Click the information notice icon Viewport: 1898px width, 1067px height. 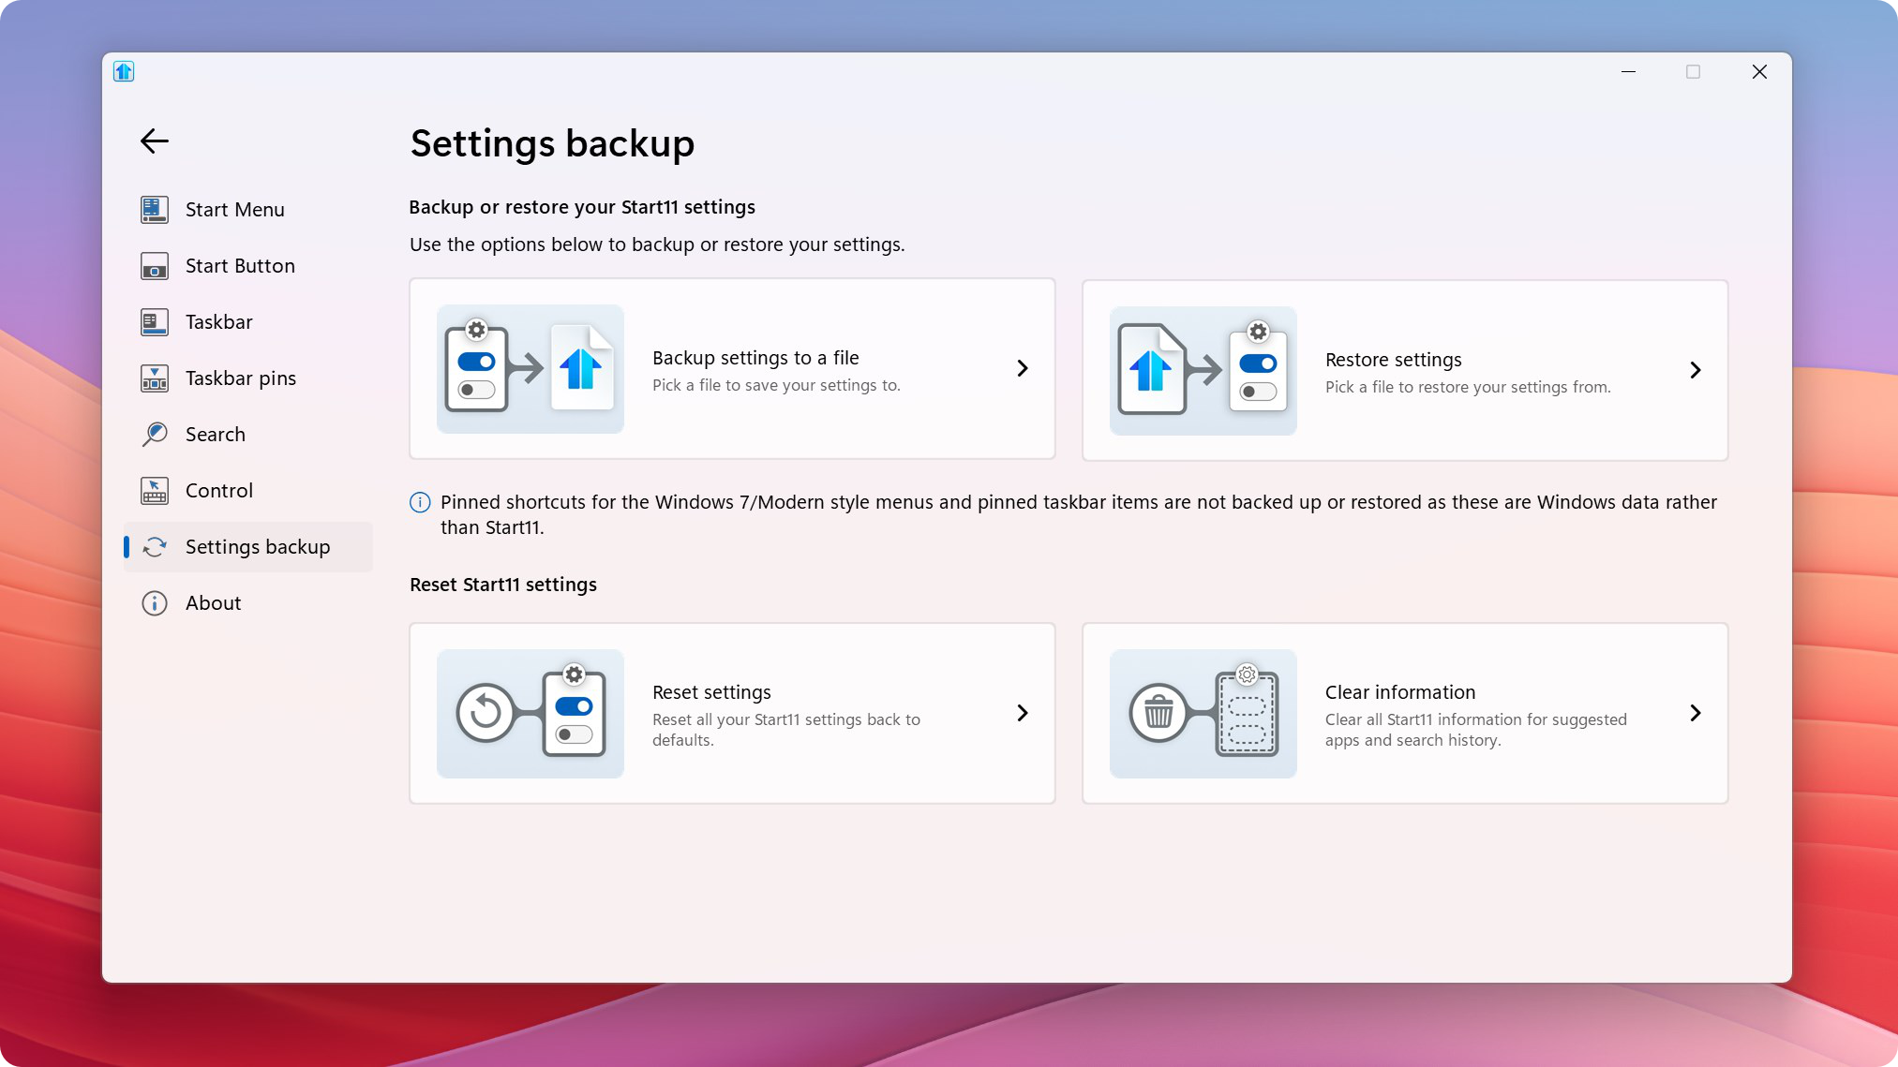click(x=420, y=501)
